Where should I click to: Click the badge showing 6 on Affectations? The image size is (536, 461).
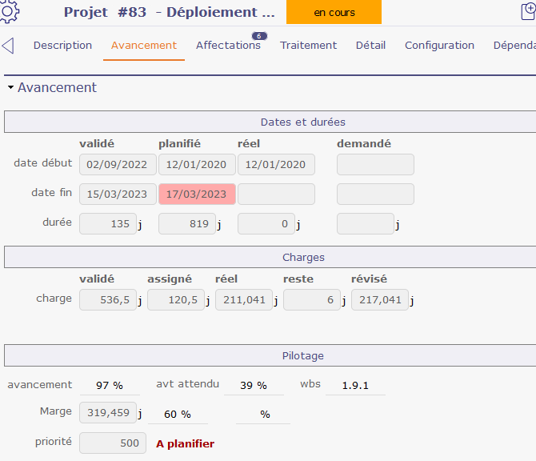[258, 35]
